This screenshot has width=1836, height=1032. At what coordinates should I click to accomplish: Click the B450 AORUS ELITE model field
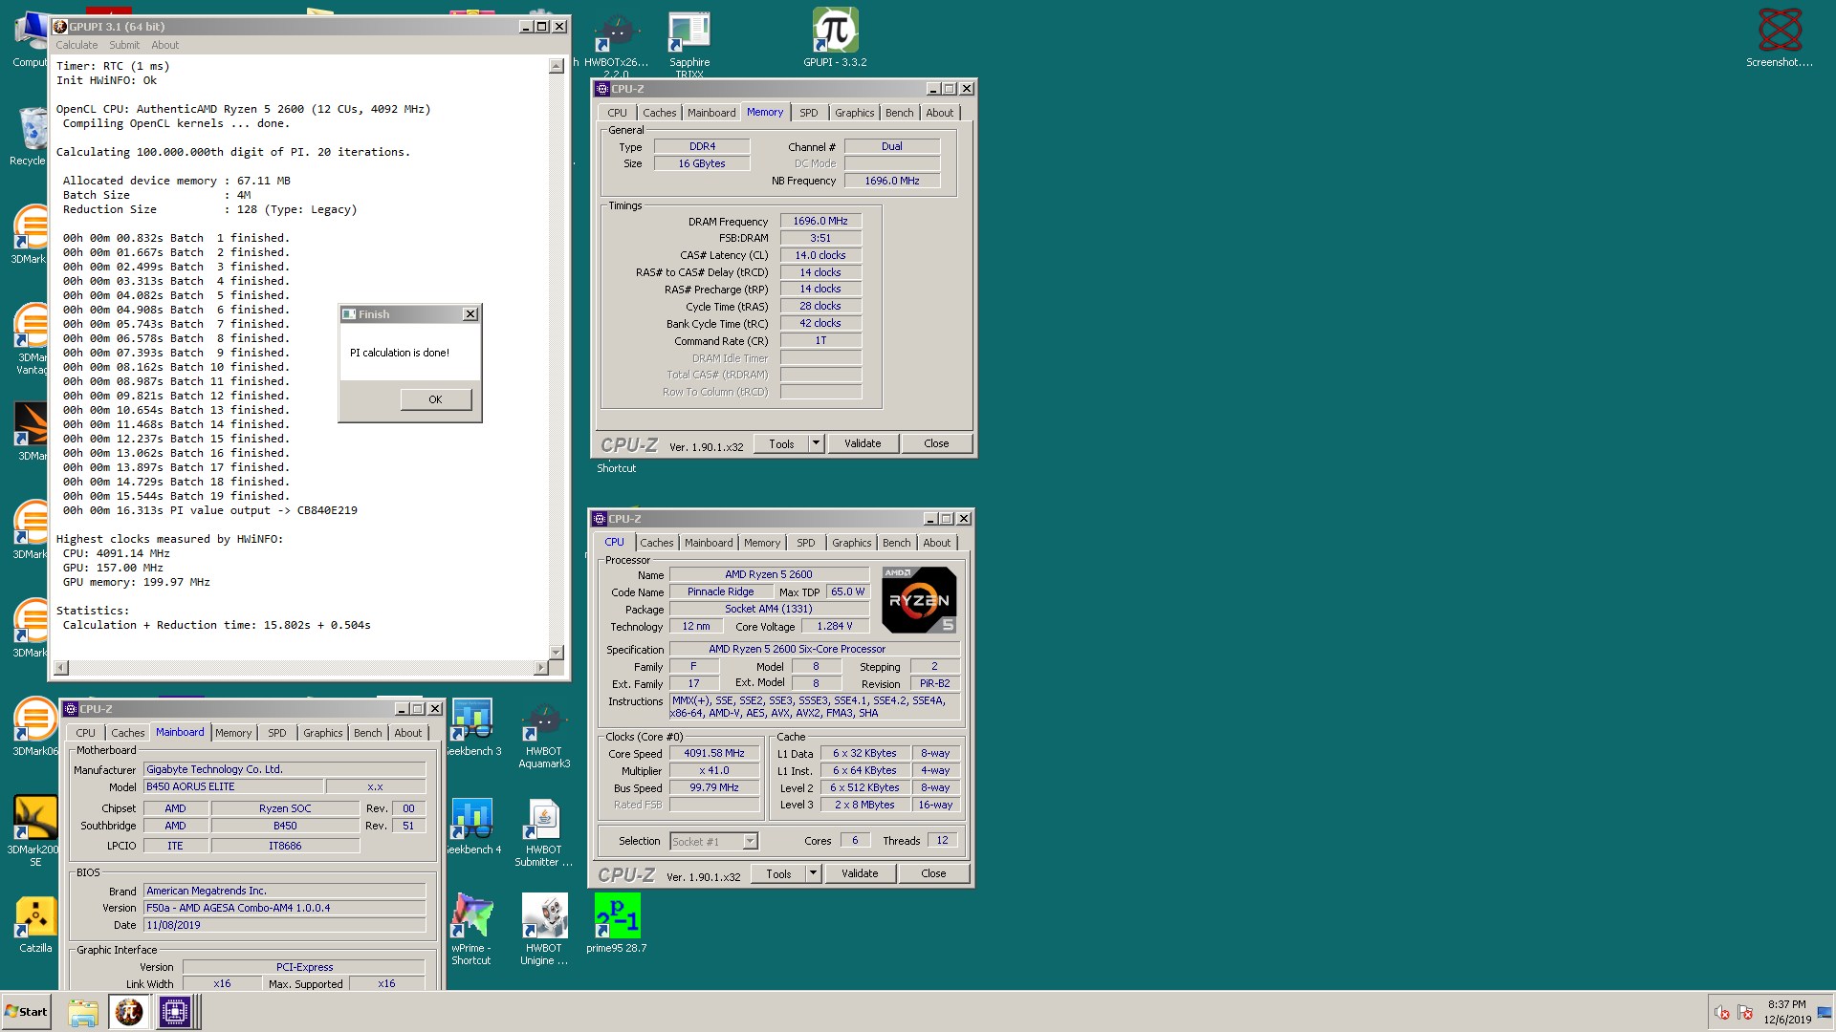pos(233,787)
